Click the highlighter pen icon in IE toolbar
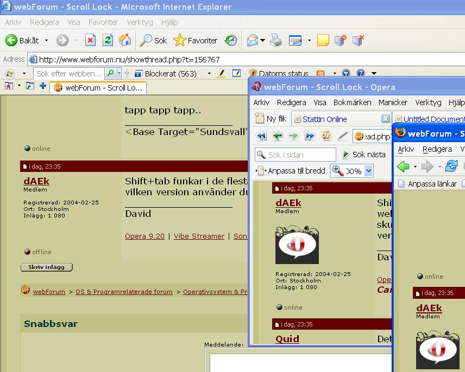Image resolution: width=465 pixels, height=372 pixels. tap(221, 73)
